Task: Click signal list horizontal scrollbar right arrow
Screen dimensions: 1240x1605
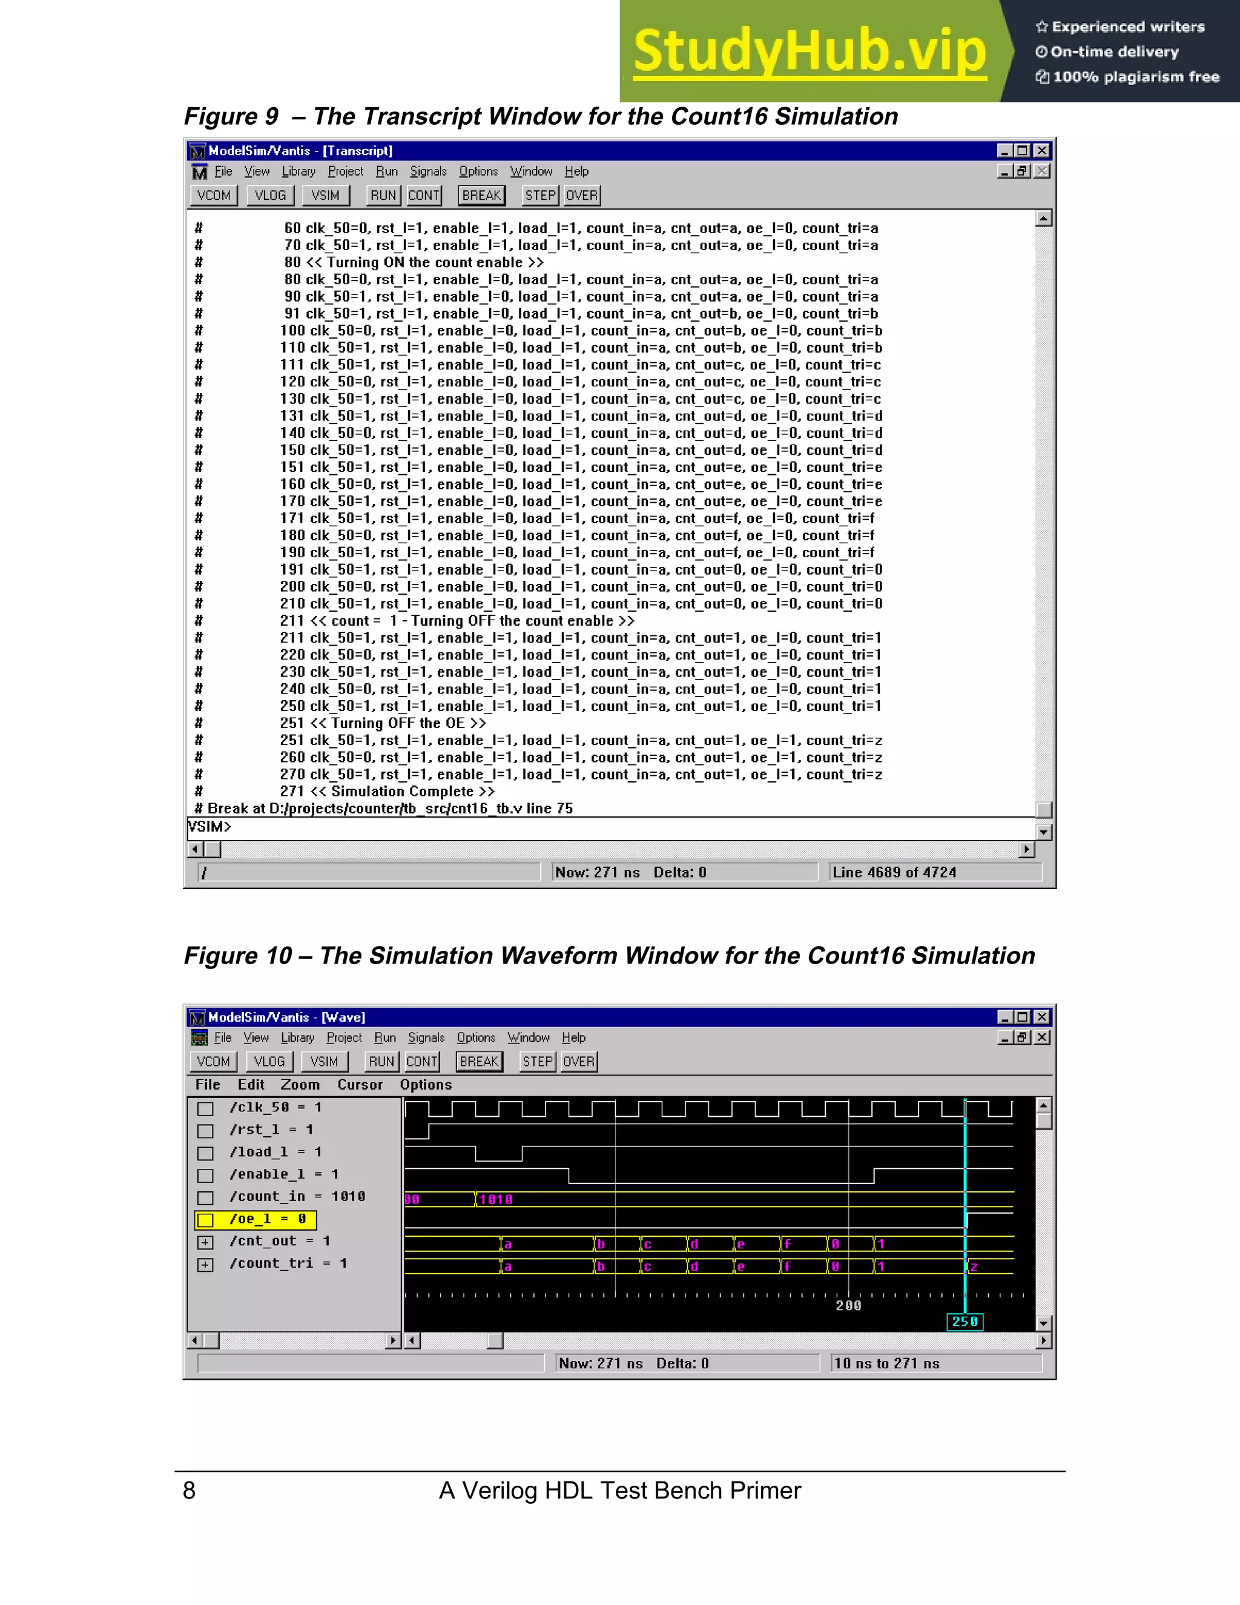Action: coord(394,1340)
